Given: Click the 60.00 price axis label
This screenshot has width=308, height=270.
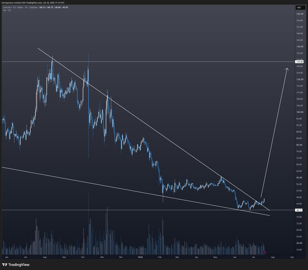Looking at the screenshot, I should [x=299, y=178].
